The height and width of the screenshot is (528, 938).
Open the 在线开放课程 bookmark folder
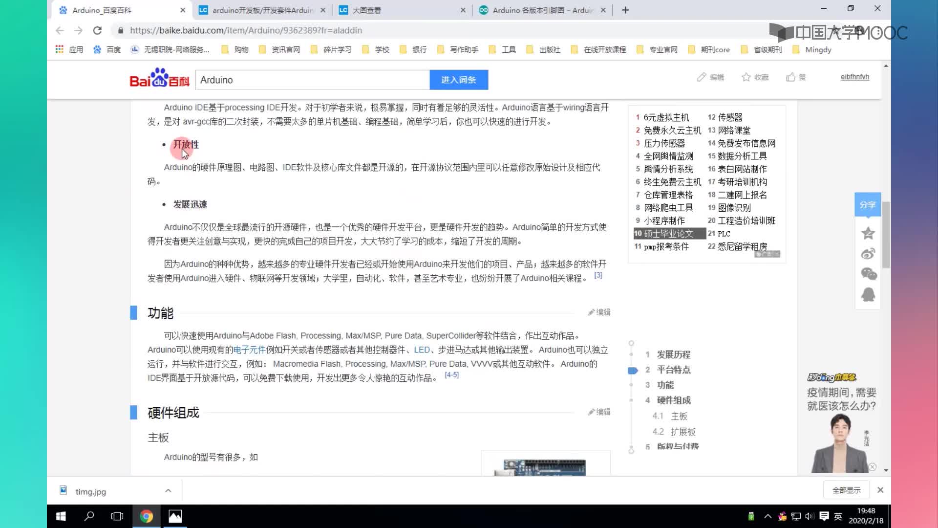[x=598, y=49]
